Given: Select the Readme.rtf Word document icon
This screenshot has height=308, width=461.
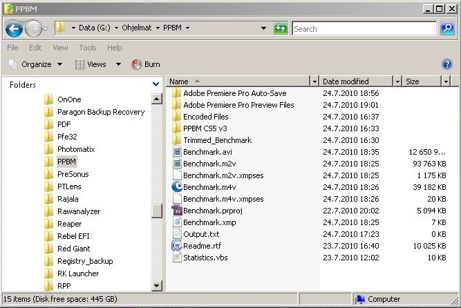Looking at the screenshot, I should pos(177,246).
